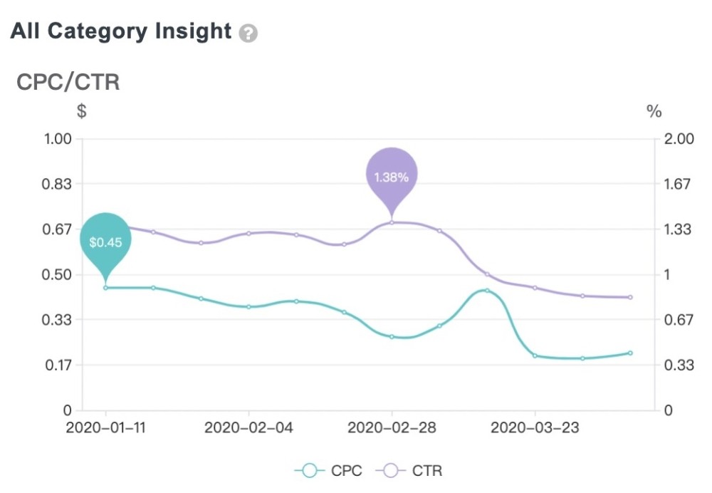
Task: Select CPC data point at 2020-03-23
Action: pos(535,356)
